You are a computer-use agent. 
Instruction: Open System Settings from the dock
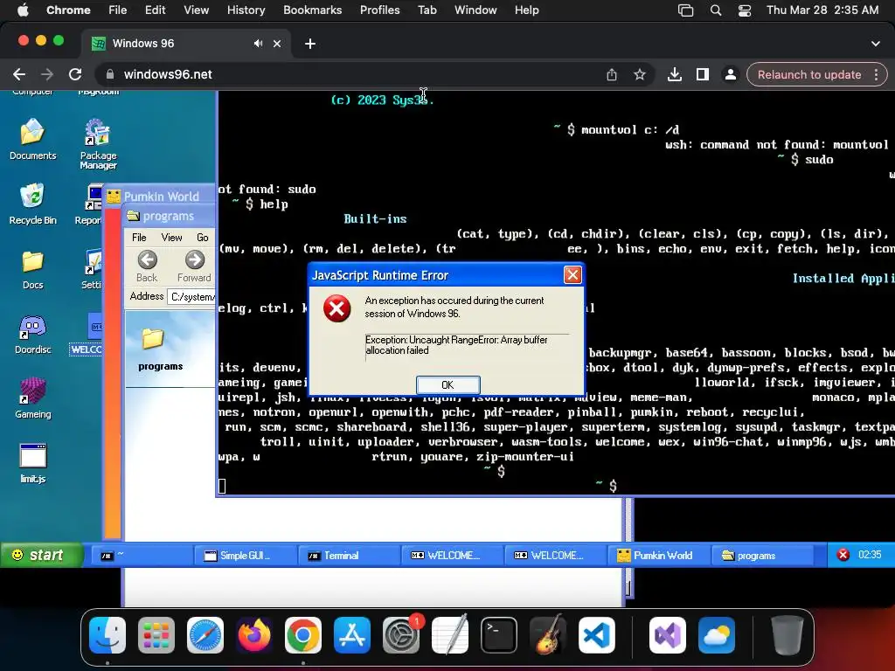point(400,635)
